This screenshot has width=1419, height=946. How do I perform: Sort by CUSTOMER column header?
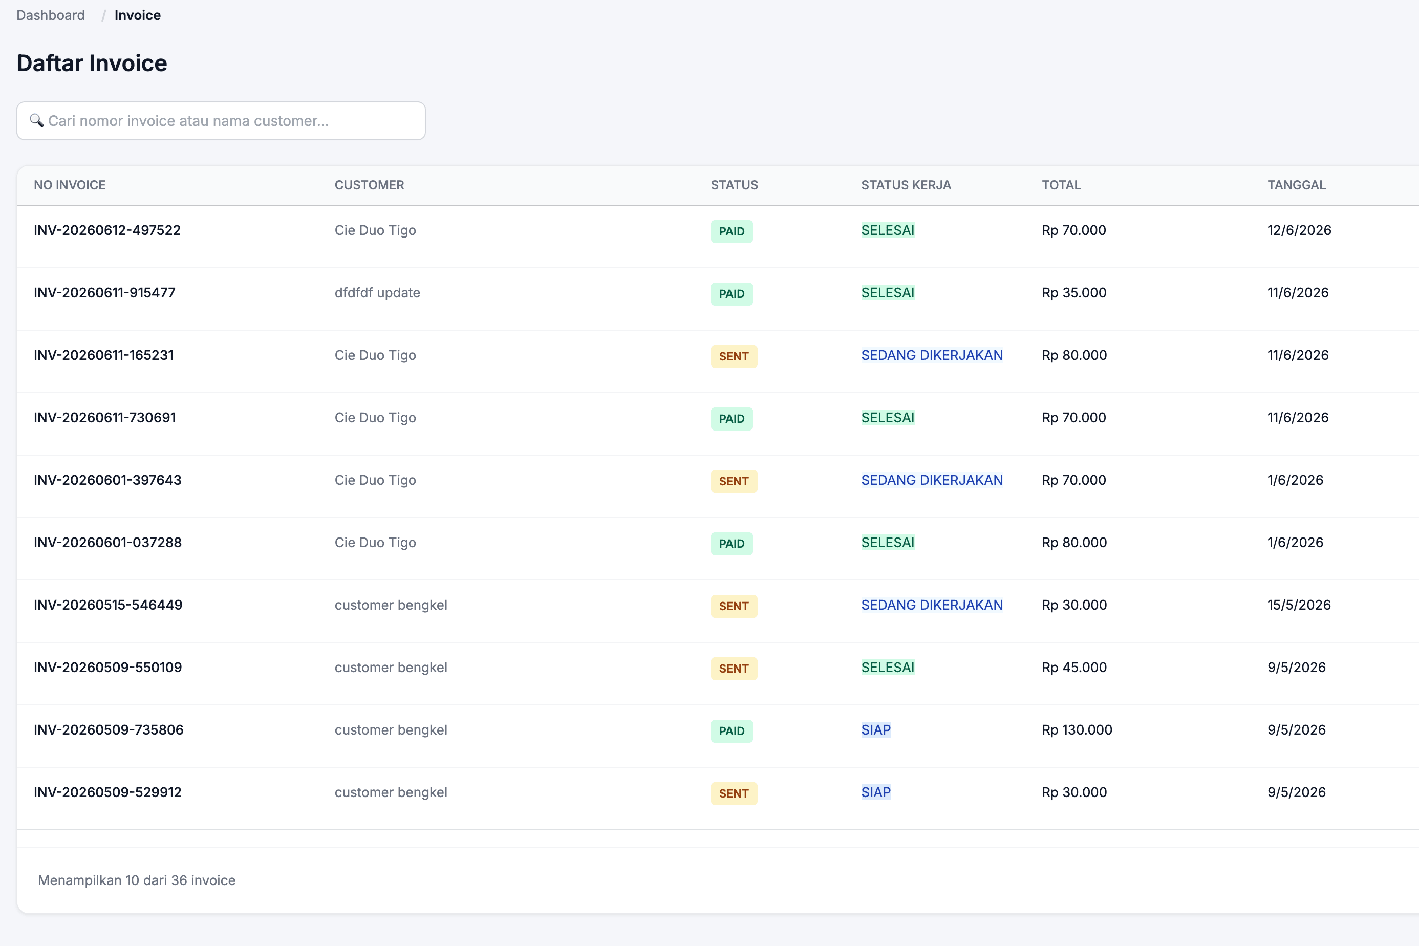point(369,185)
